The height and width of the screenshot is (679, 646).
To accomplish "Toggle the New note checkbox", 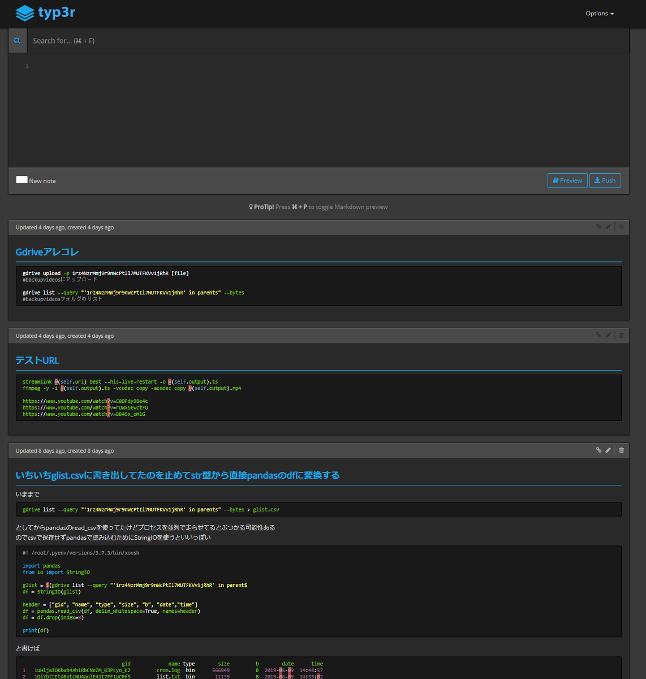I will click(21, 180).
